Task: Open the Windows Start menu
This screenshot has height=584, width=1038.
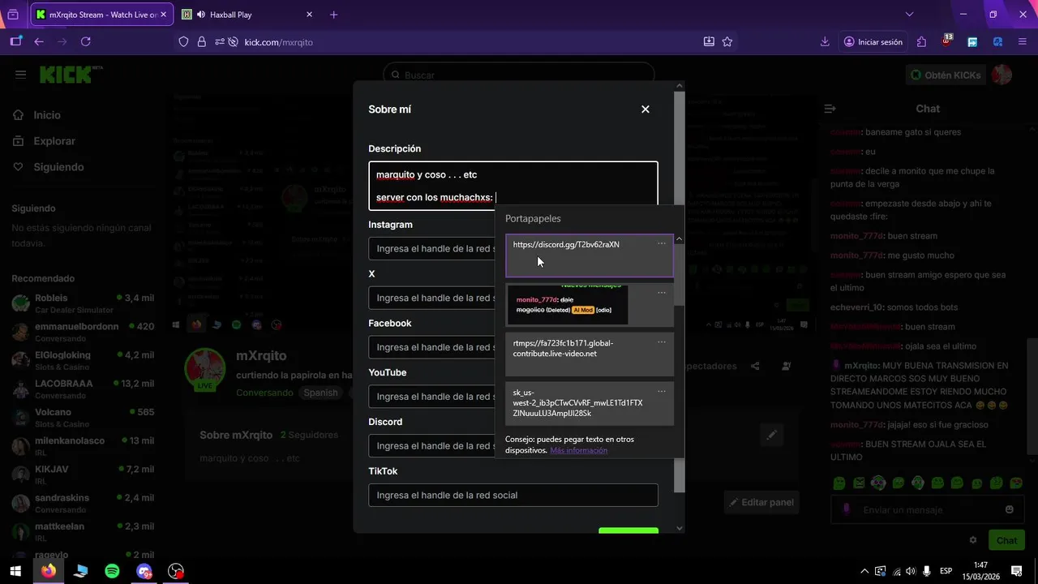Action: click(x=15, y=571)
